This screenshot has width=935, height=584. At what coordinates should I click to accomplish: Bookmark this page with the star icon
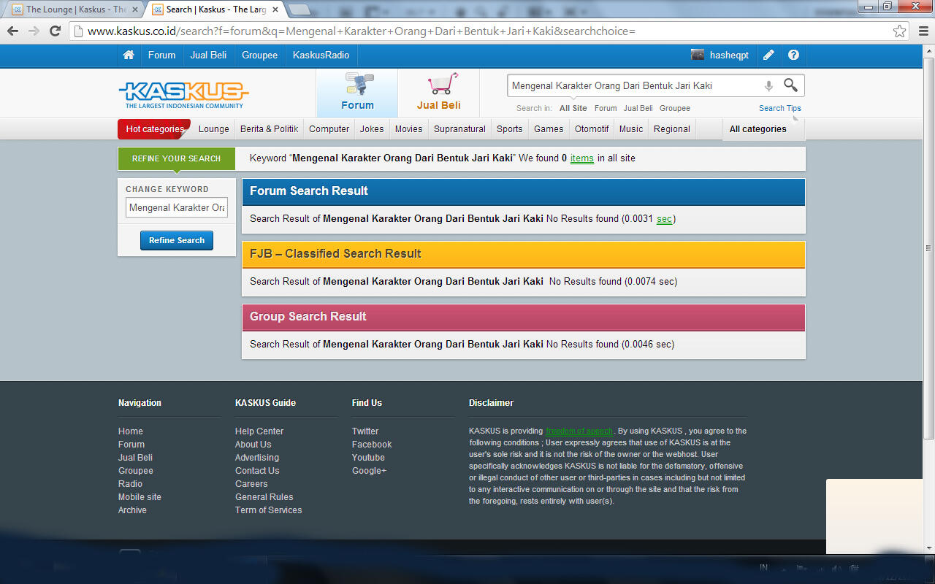pyautogui.click(x=900, y=31)
